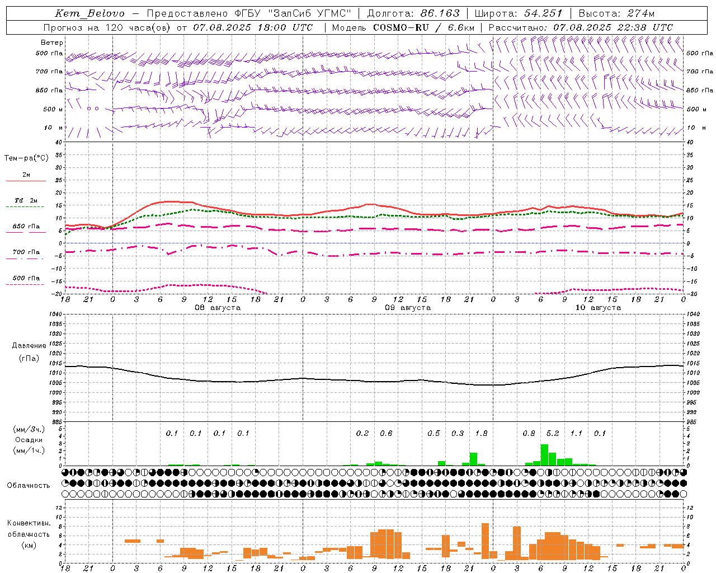Click the (мм/3ч.) units label
The height and width of the screenshot is (573, 716).
click(x=29, y=429)
